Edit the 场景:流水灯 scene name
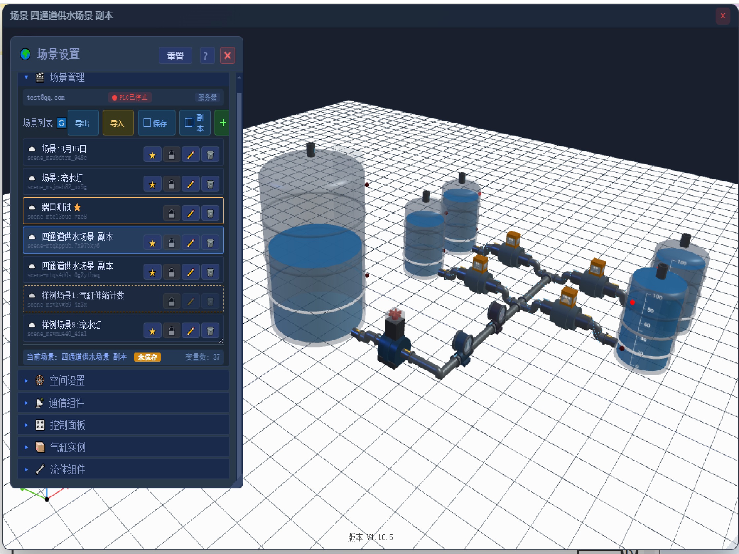This screenshot has width=739, height=554. [191, 184]
